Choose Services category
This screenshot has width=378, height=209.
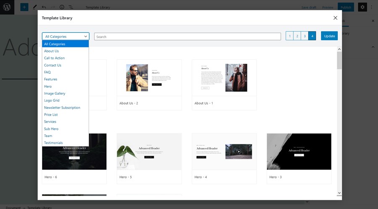(x=66, y=121)
